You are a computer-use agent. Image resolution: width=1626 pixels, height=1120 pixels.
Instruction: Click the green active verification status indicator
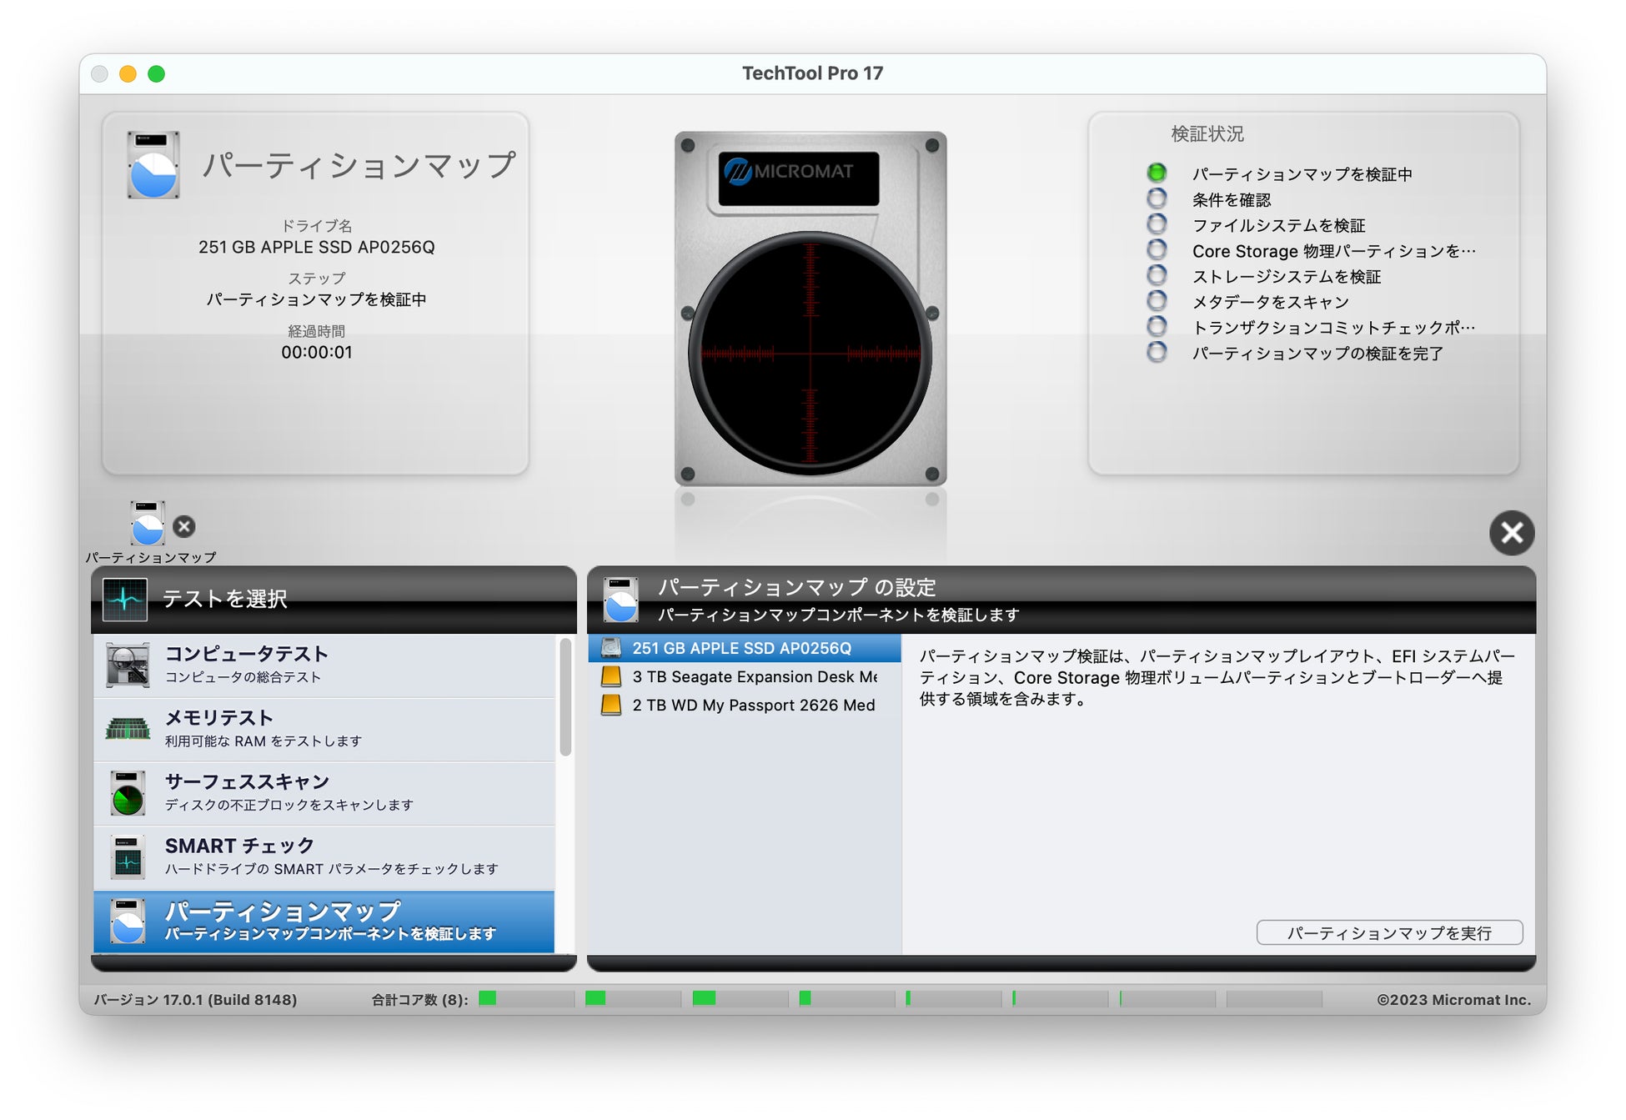tap(1157, 173)
